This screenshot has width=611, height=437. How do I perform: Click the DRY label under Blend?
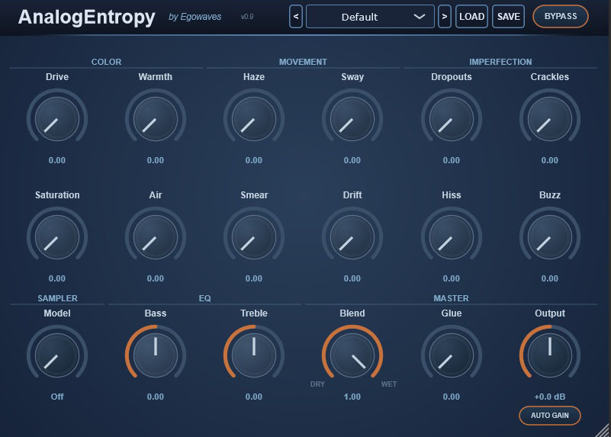(317, 384)
